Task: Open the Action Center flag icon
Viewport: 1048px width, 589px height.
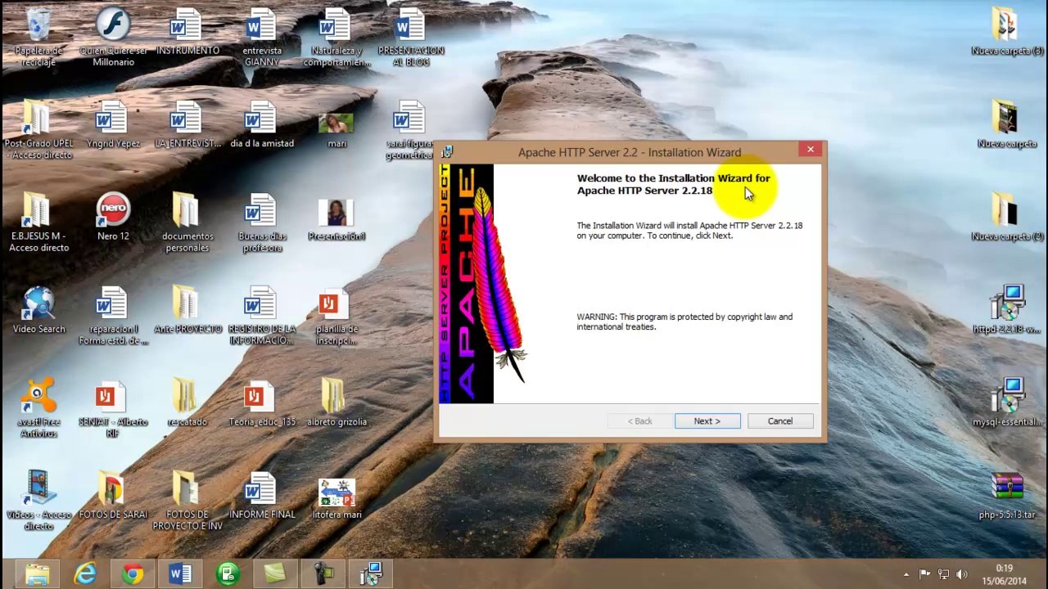Action: pos(924,574)
